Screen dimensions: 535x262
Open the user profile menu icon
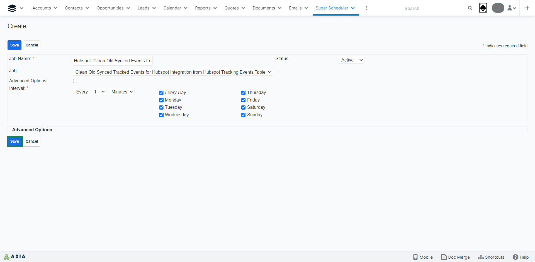(512, 8)
